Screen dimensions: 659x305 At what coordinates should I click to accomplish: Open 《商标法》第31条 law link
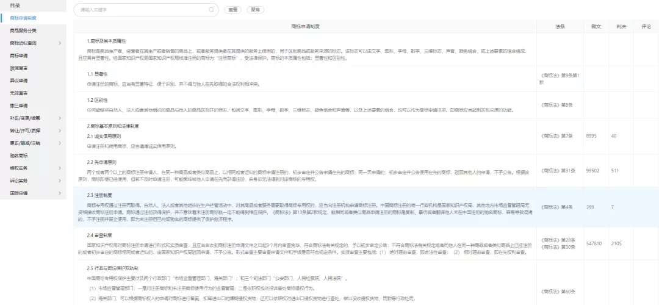coord(558,171)
